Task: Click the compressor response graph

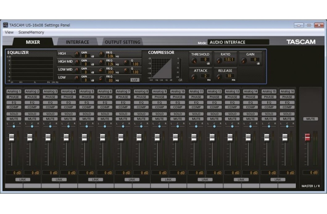Action: 162,69
